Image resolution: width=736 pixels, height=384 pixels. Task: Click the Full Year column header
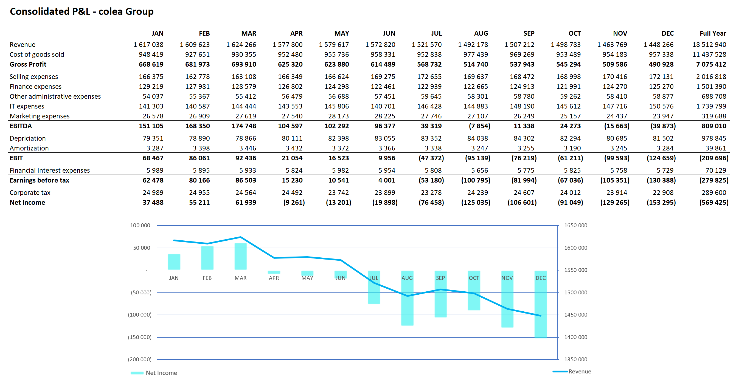pos(713,33)
